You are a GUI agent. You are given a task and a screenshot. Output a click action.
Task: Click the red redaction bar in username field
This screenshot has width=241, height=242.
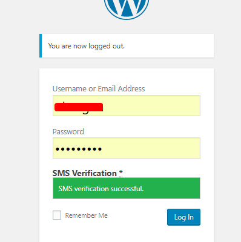79,107
